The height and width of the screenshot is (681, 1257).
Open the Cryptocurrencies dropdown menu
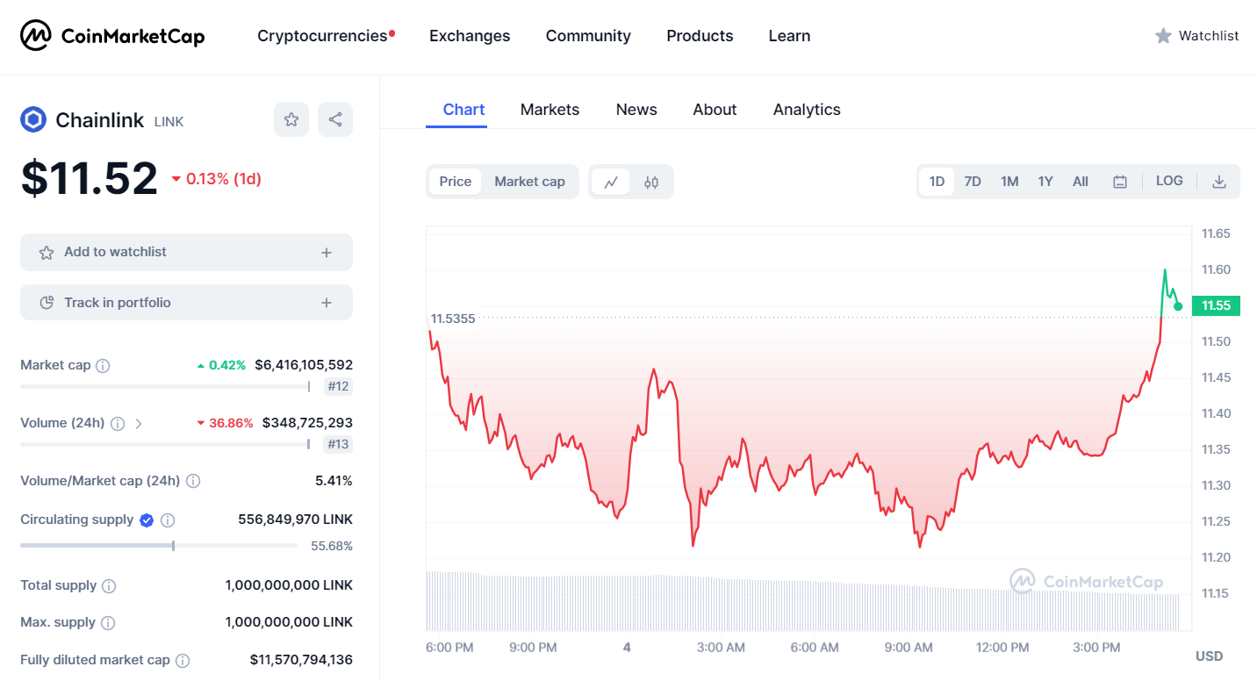[326, 36]
